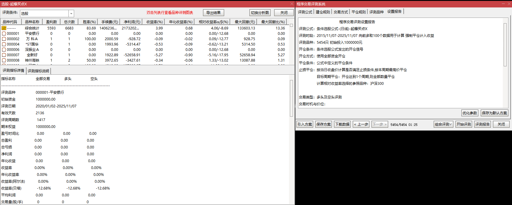The width and height of the screenshot is (512, 205).
Task: Select the 万科A name cell
Action: 32,39
